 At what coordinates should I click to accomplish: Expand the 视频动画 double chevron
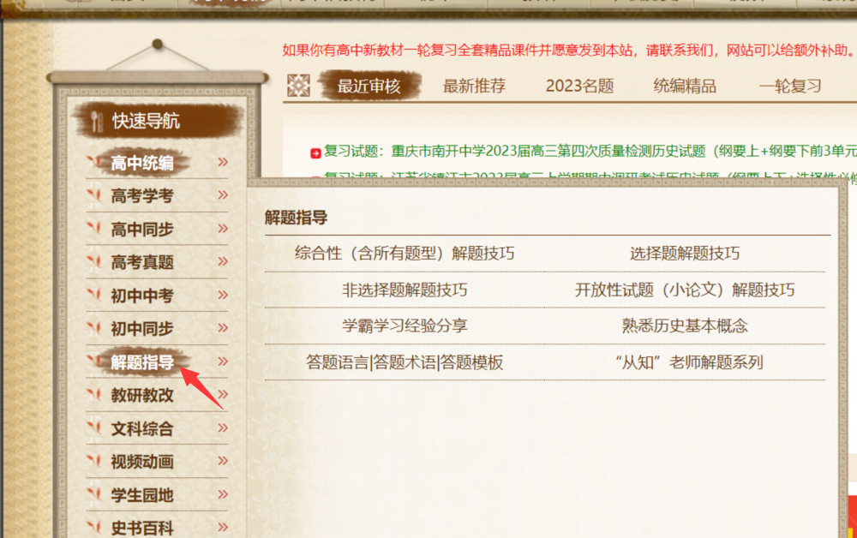tap(223, 461)
